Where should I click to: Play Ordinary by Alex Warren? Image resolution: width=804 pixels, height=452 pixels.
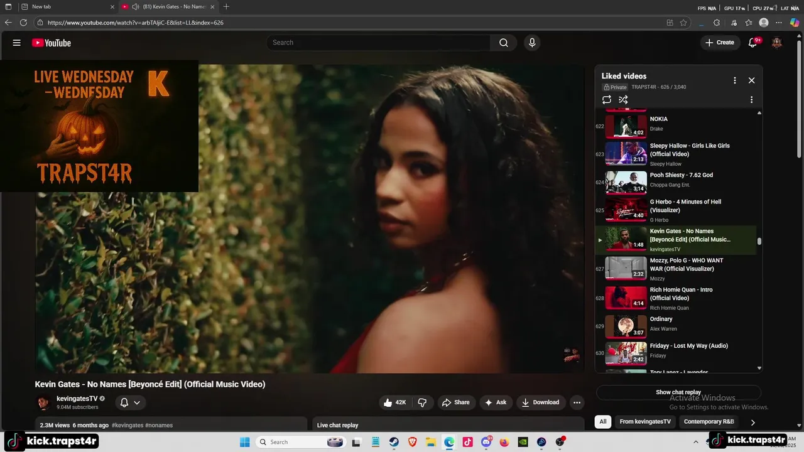coord(675,326)
